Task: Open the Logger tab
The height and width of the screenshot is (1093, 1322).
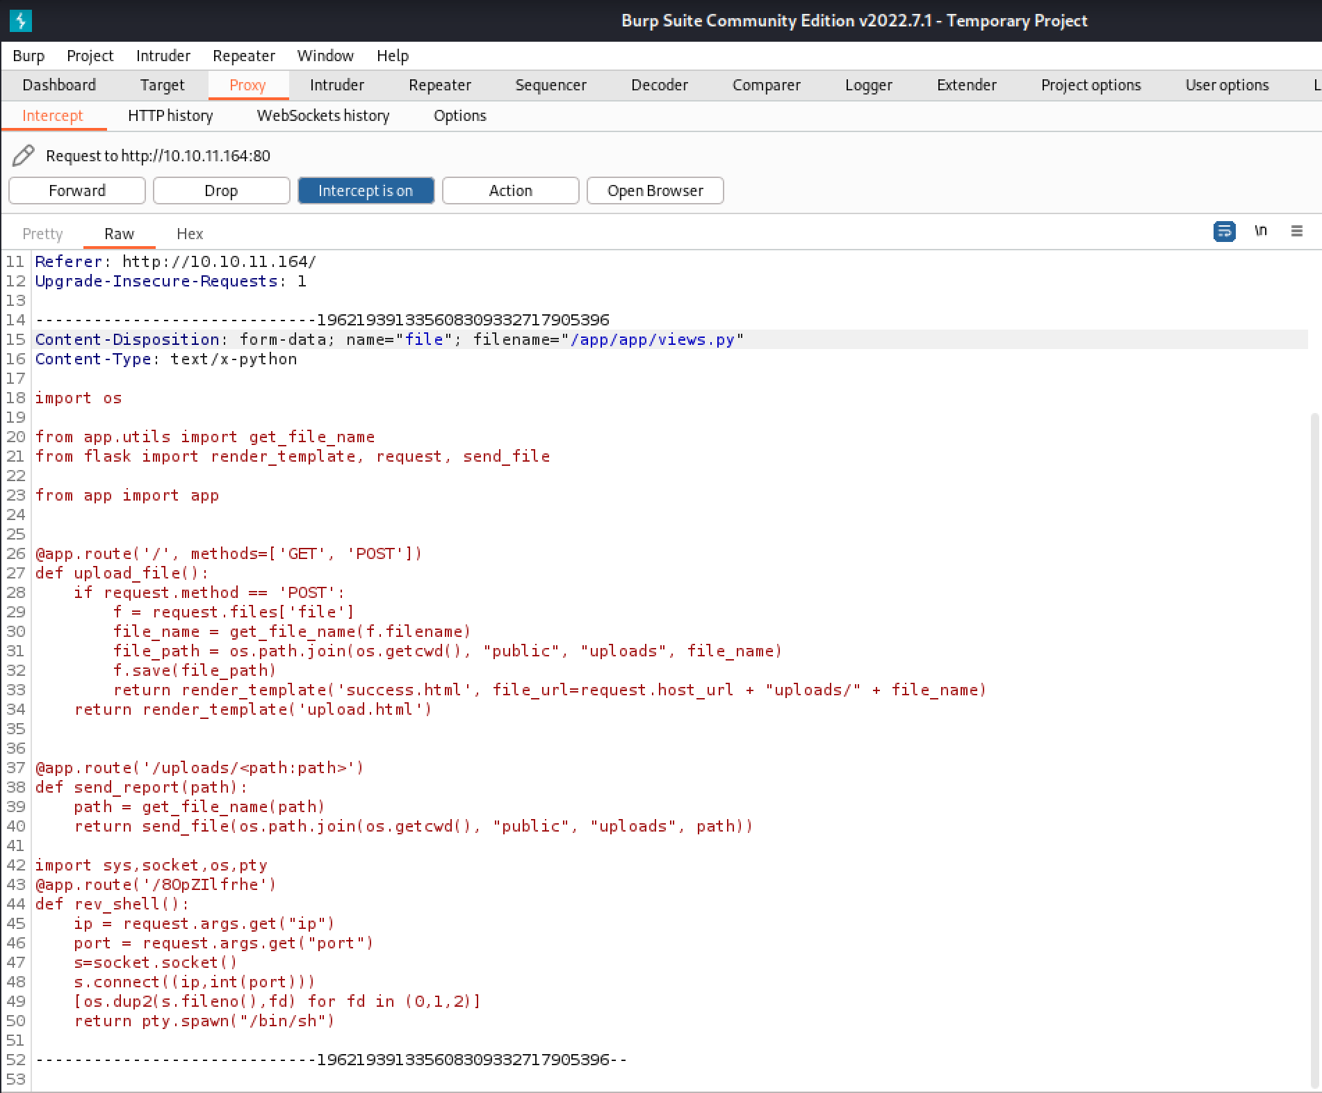Action: tap(869, 85)
